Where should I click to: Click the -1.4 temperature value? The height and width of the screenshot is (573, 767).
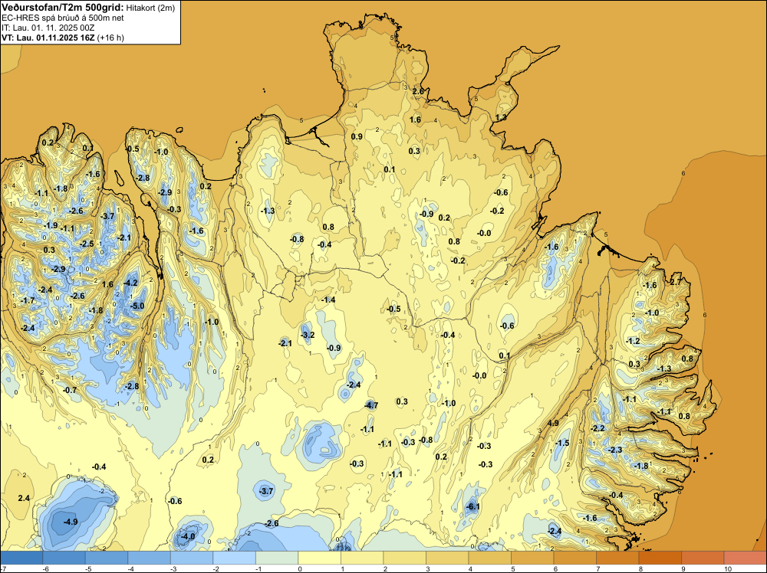(x=328, y=300)
